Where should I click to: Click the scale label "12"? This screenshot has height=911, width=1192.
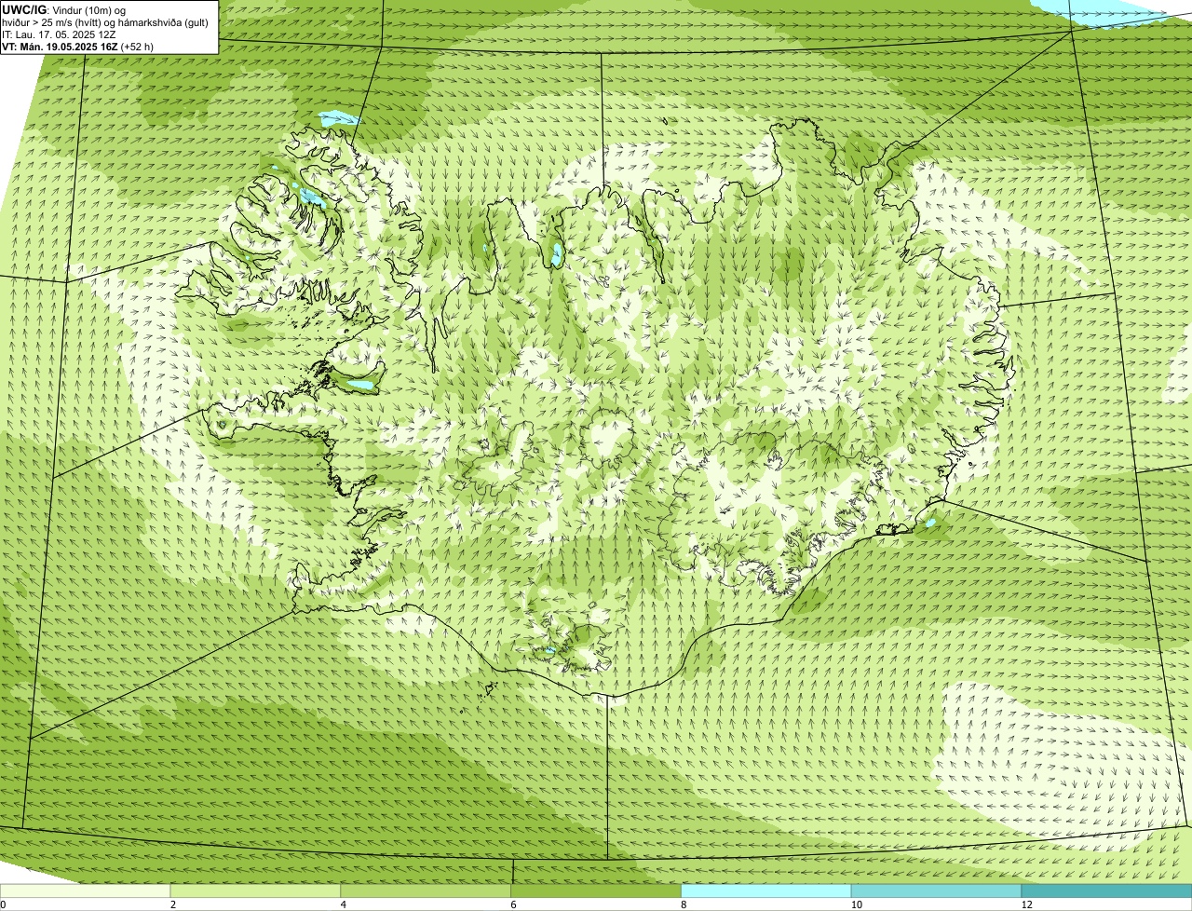[x=1026, y=904]
